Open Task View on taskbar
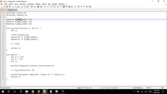 coord(15,92)
